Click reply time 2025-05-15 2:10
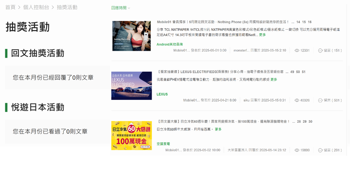350x181 pixels. click(x=274, y=51)
